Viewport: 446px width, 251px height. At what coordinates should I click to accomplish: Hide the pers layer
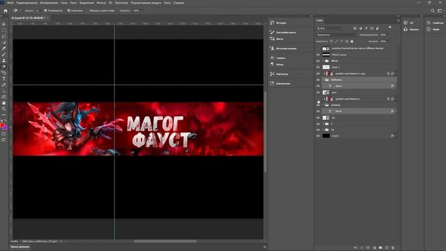point(318,93)
